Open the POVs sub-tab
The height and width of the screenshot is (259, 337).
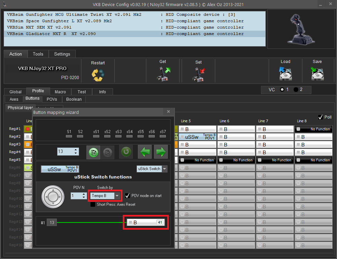point(51,99)
